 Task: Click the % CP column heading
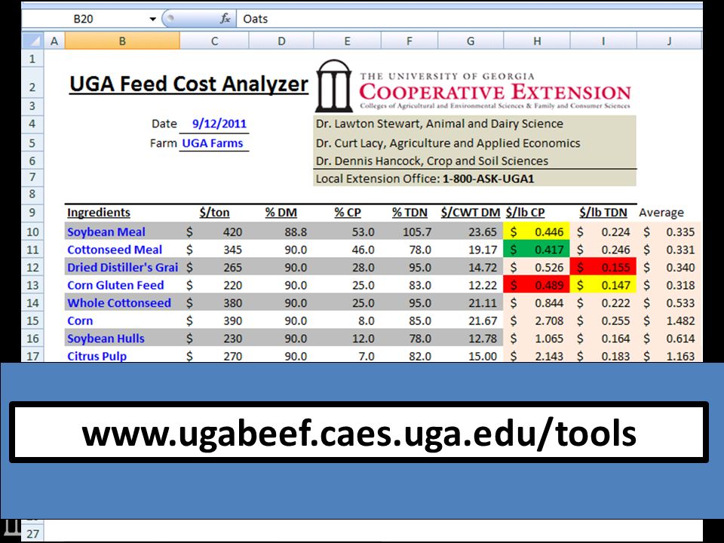click(x=347, y=213)
